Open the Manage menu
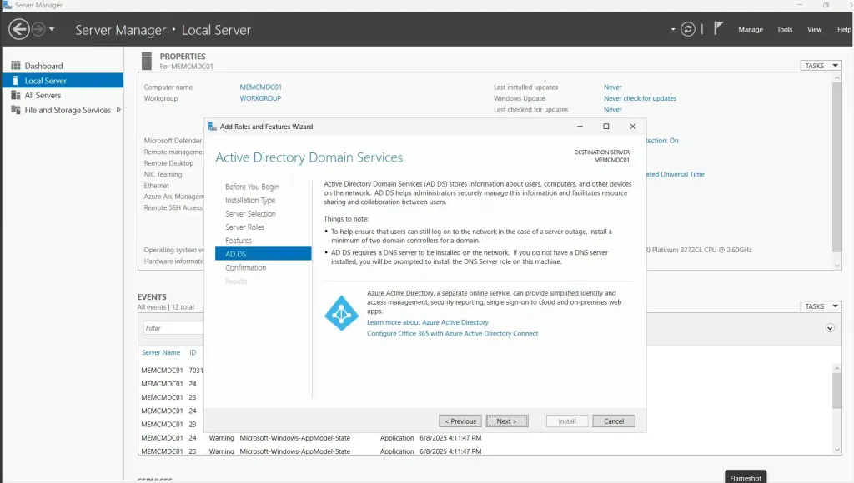Viewport: 854px width, 483px height. pyautogui.click(x=750, y=29)
